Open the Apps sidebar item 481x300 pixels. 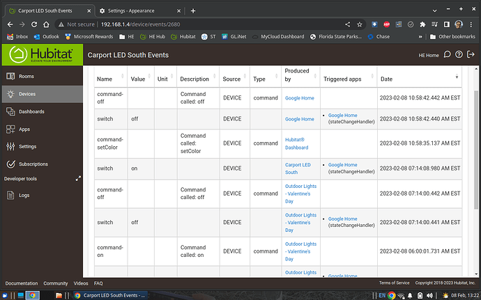[x=42, y=129]
